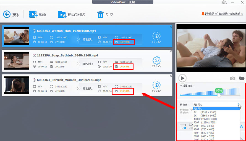Adjust the 一括圧縮率 slider handle
The image size is (246, 141).
(x=219, y=95)
